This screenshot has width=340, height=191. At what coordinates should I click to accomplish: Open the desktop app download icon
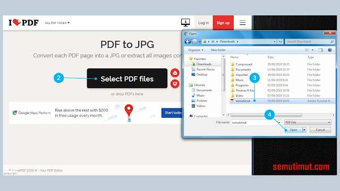point(185,22)
